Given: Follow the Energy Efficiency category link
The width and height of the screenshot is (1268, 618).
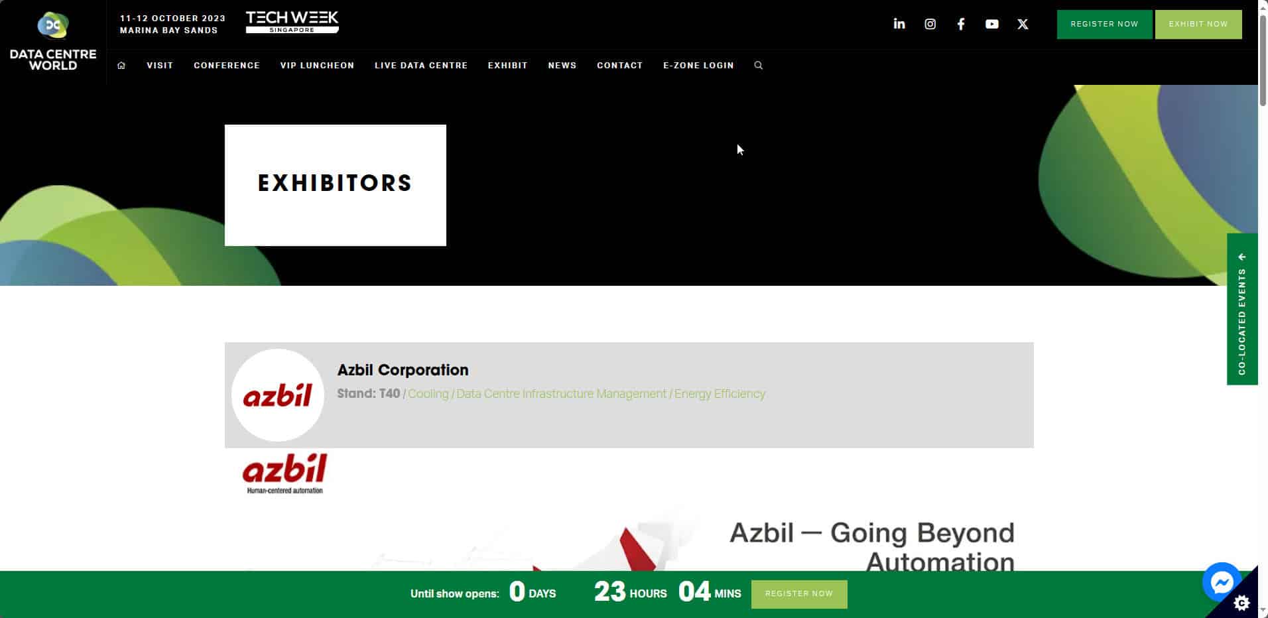Looking at the screenshot, I should (720, 394).
